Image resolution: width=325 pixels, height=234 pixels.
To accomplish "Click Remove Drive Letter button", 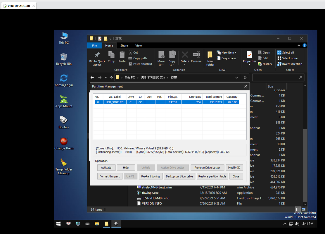I will coord(207,168).
